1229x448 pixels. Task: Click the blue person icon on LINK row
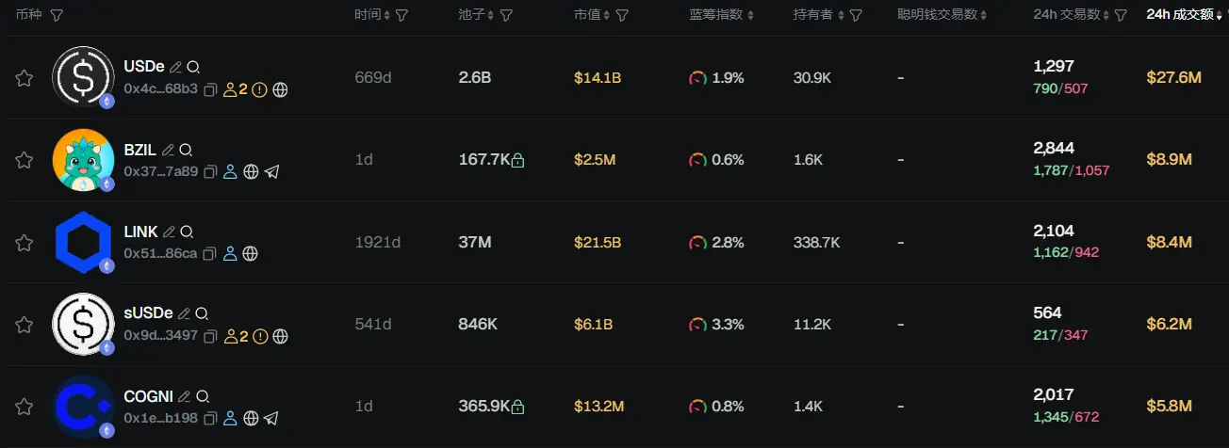click(x=230, y=254)
